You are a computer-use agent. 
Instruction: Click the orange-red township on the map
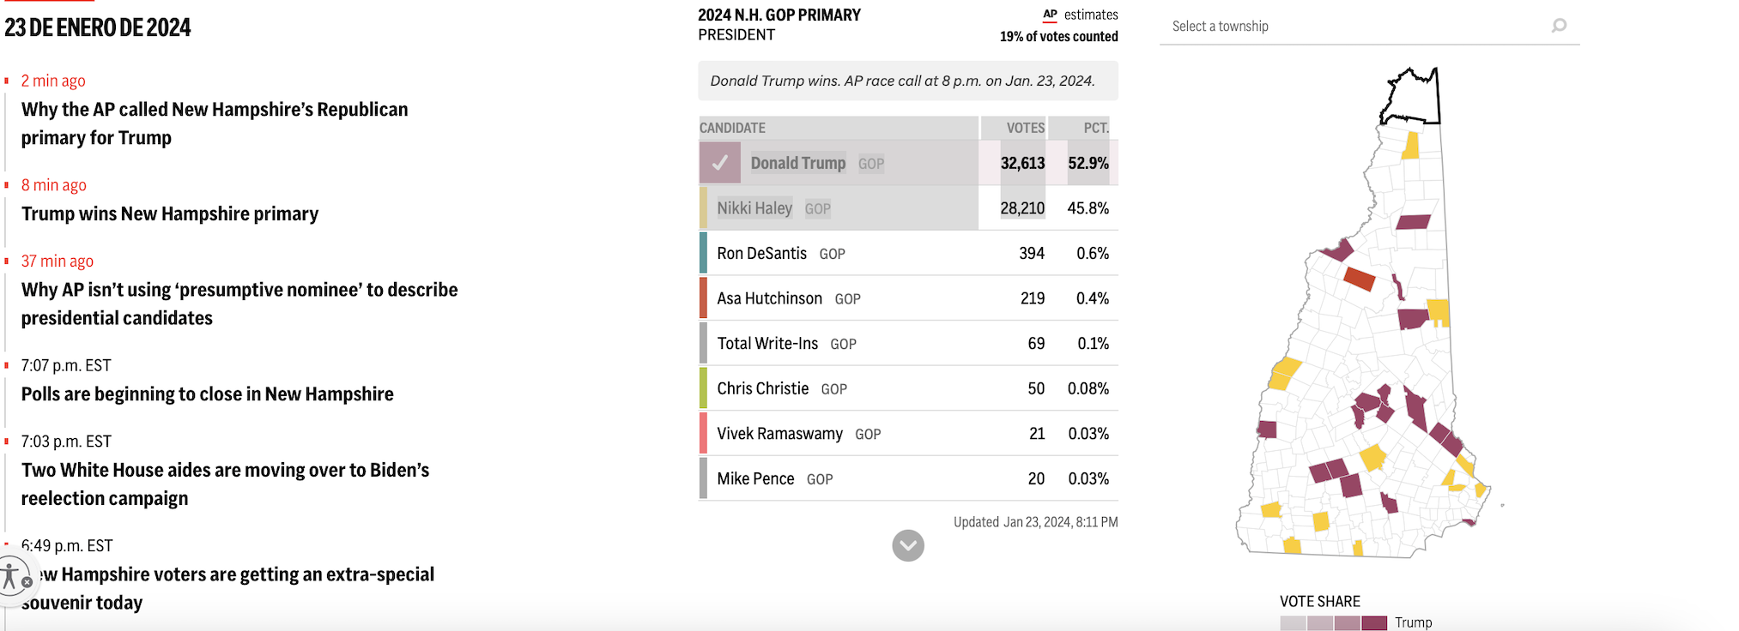click(x=1360, y=279)
